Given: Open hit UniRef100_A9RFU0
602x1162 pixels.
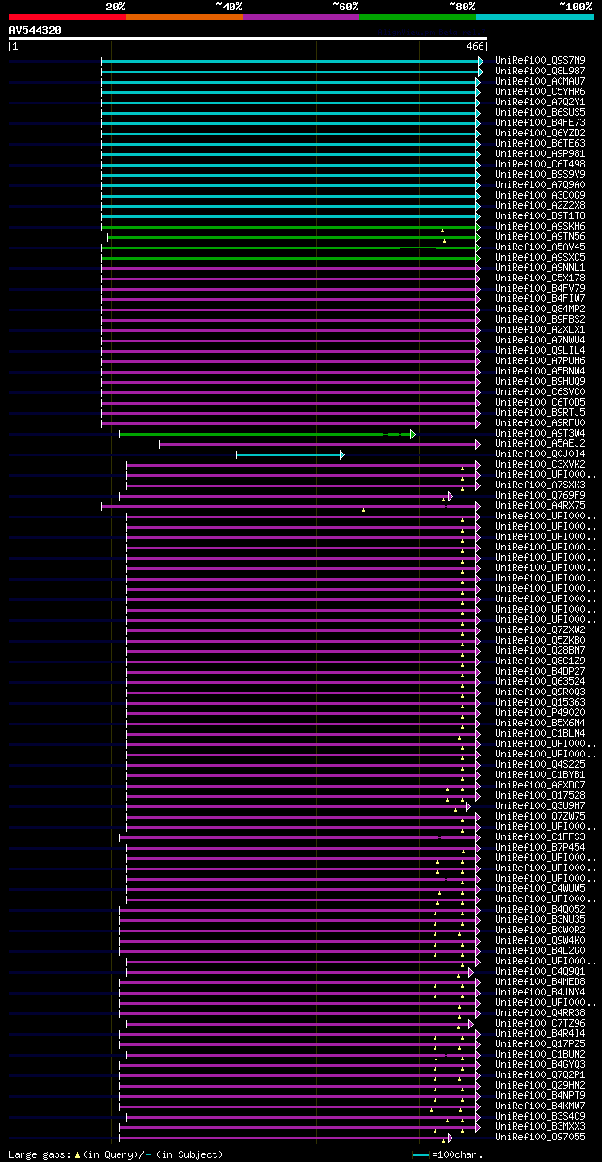Looking at the screenshot, I should pos(540,422).
